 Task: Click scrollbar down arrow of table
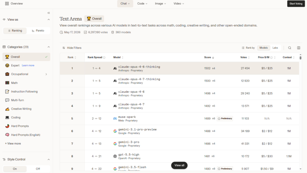[300, 169]
